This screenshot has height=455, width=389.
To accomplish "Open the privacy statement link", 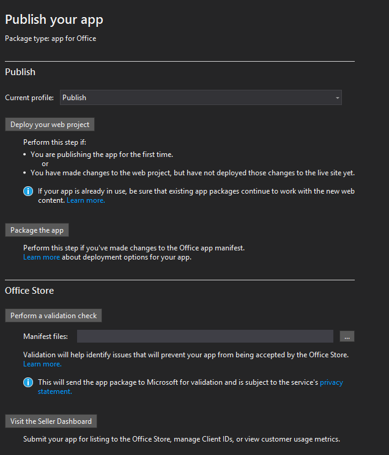I will pos(331,382).
